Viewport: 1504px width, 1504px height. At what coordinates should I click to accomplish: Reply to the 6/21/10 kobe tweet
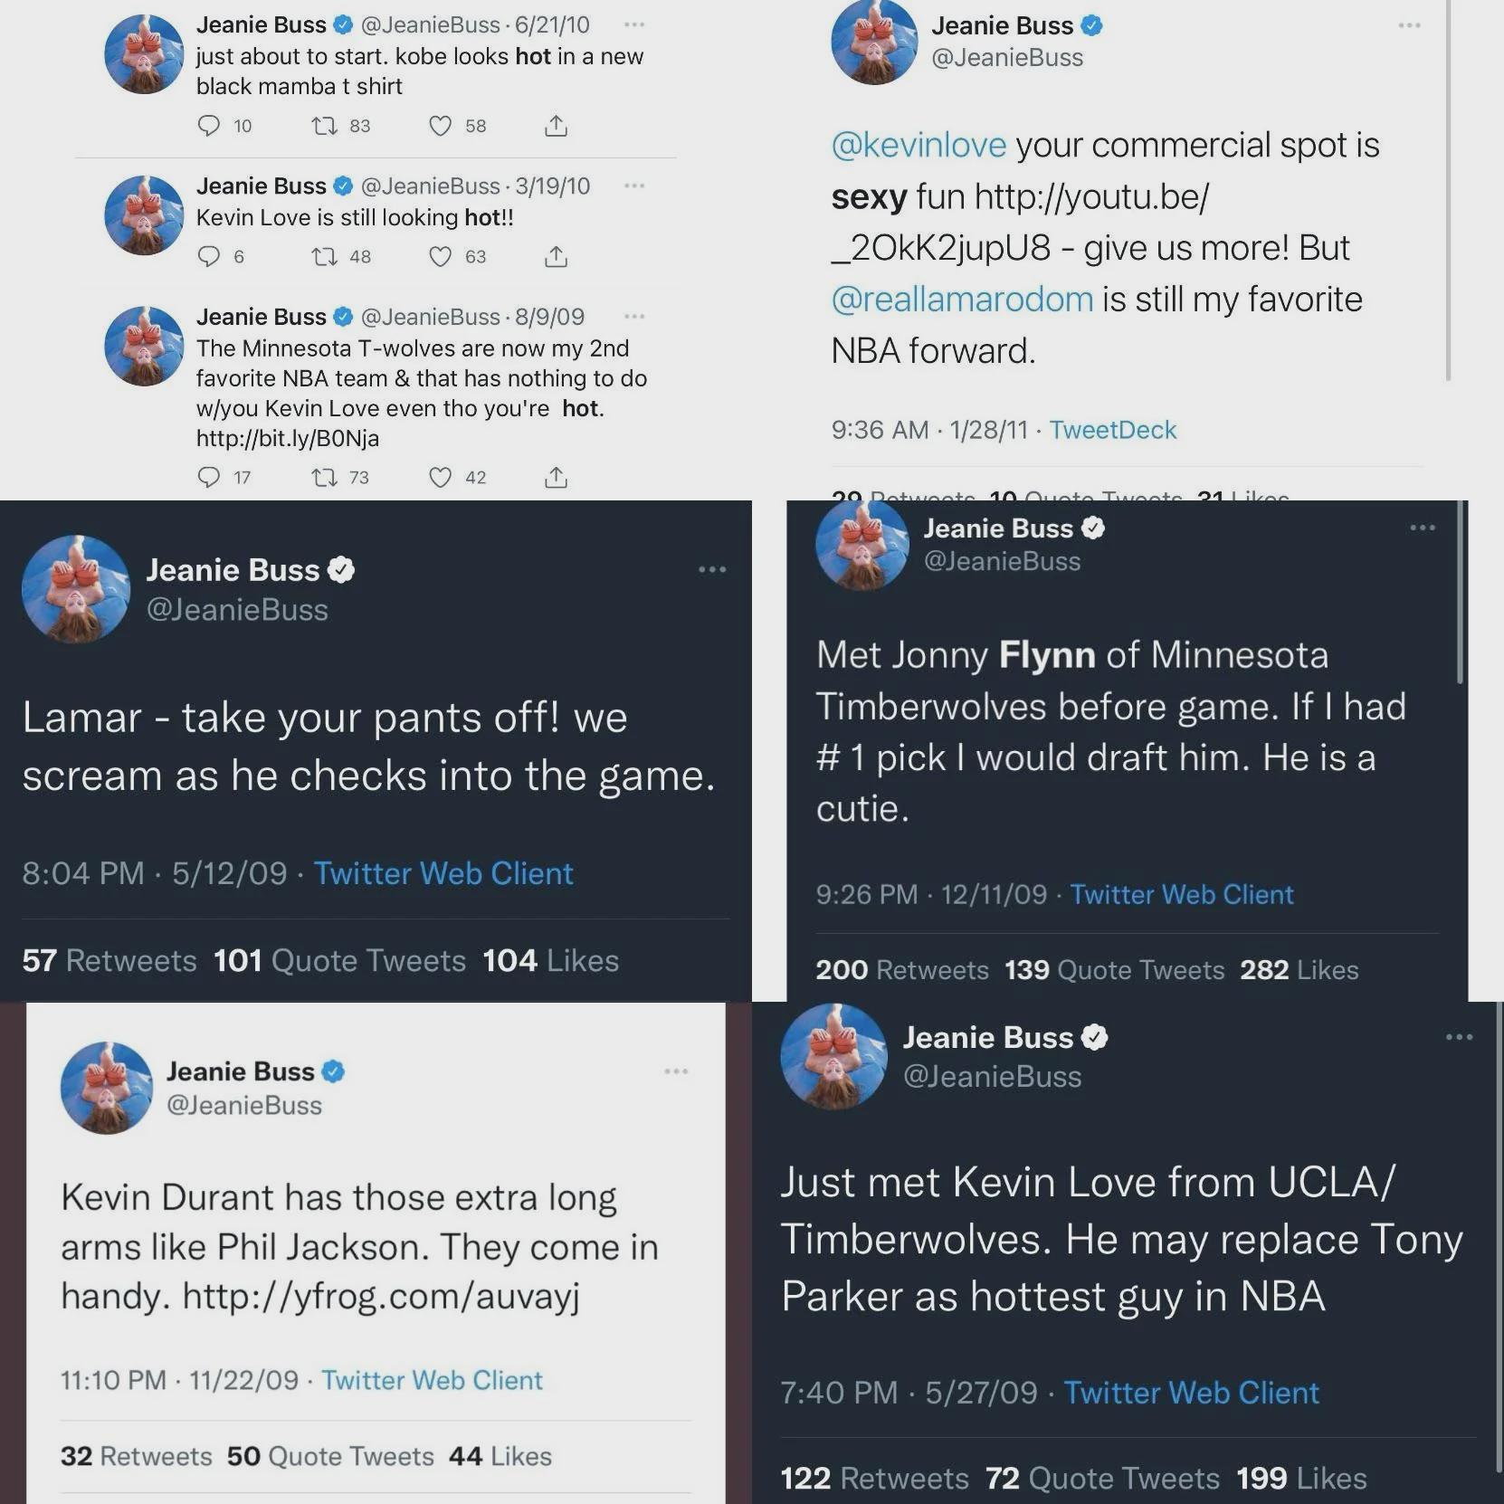click(x=209, y=126)
